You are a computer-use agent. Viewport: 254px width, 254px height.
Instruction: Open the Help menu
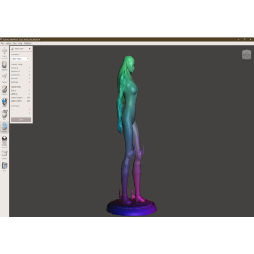20,43
